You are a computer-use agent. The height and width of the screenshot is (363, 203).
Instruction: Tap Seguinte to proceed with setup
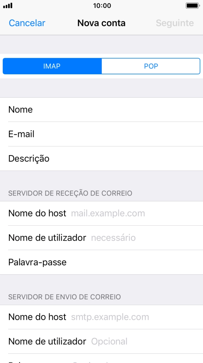[x=175, y=23]
